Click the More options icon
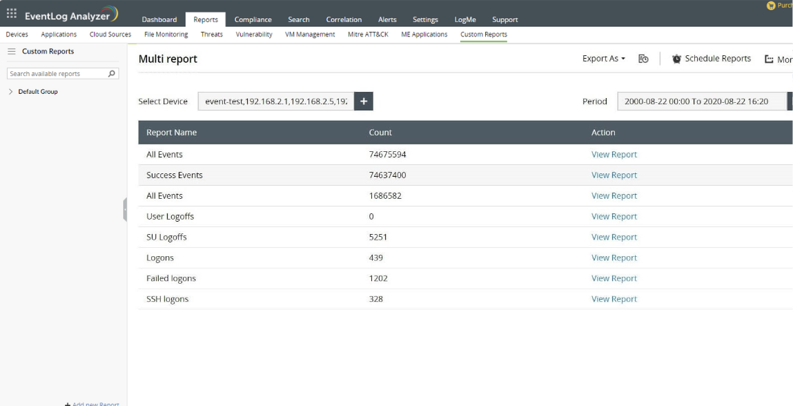The height and width of the screenshot is (406, 793). [769, 60]
